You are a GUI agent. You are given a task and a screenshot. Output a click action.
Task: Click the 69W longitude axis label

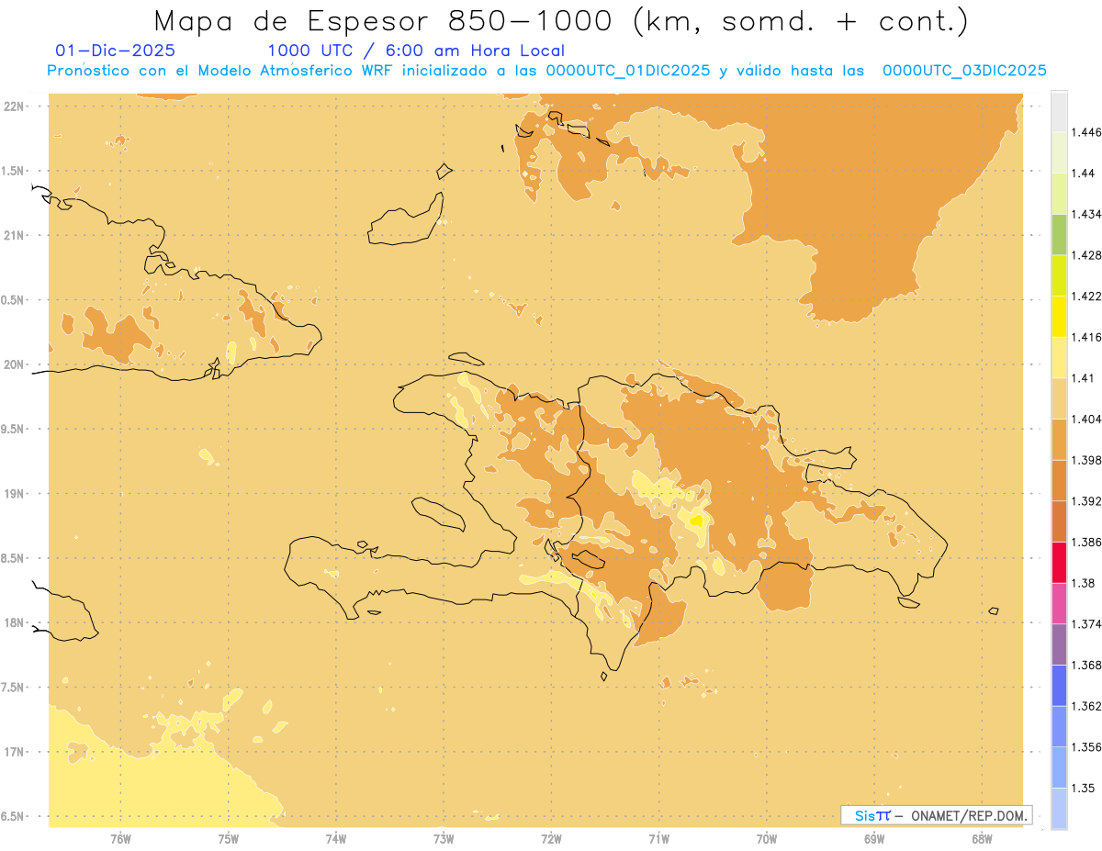click(x=874, y=839)
